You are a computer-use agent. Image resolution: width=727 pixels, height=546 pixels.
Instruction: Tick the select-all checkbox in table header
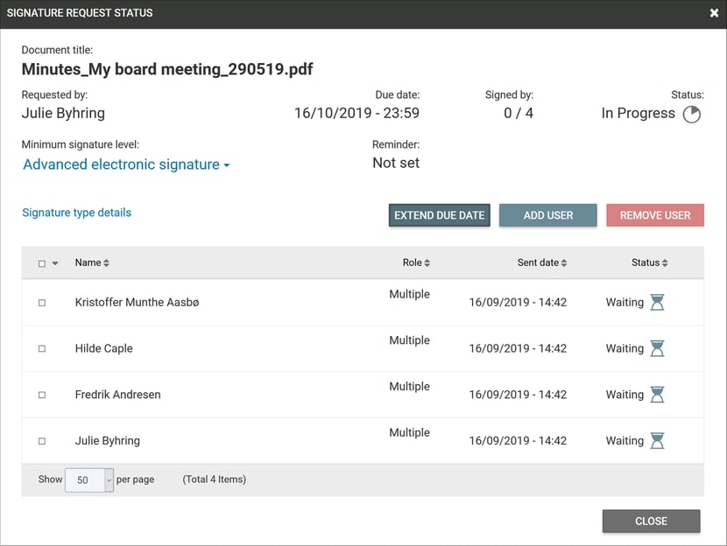42,263
